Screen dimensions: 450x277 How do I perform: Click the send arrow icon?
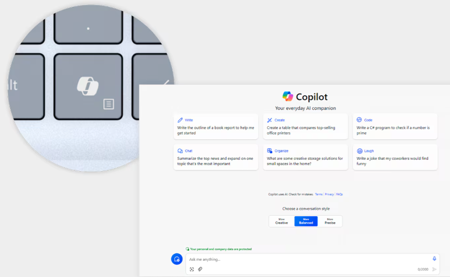click(434, 269)
